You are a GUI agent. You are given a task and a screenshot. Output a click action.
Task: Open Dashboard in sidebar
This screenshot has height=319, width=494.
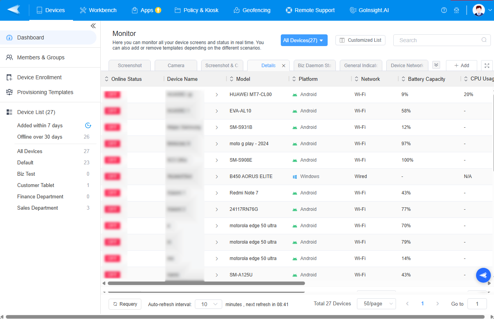click(x=48, y=37)
